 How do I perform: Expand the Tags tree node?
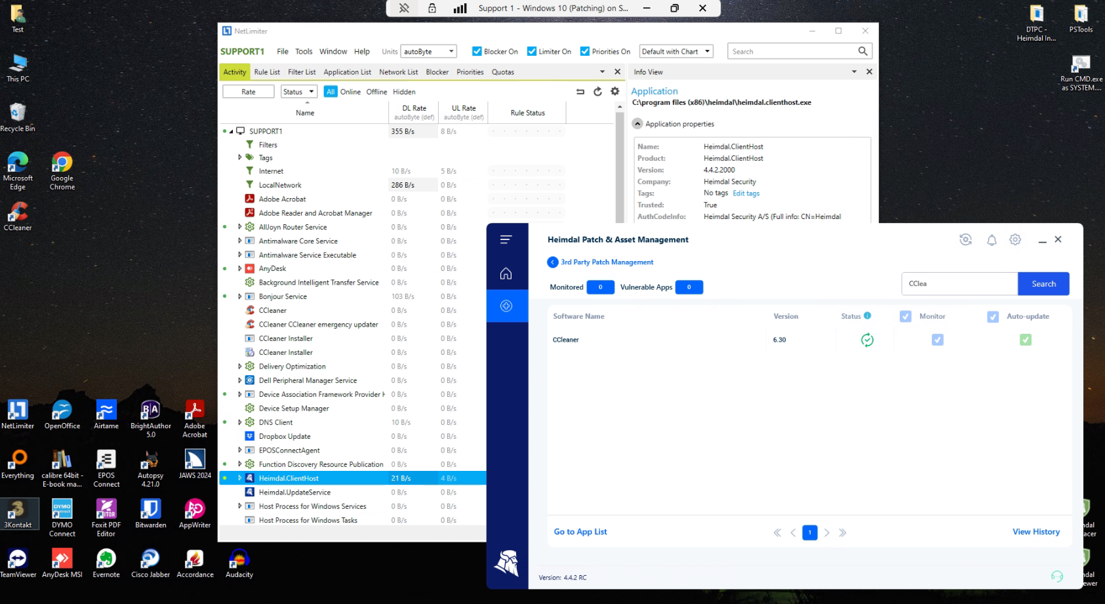[x=240, y=157]
